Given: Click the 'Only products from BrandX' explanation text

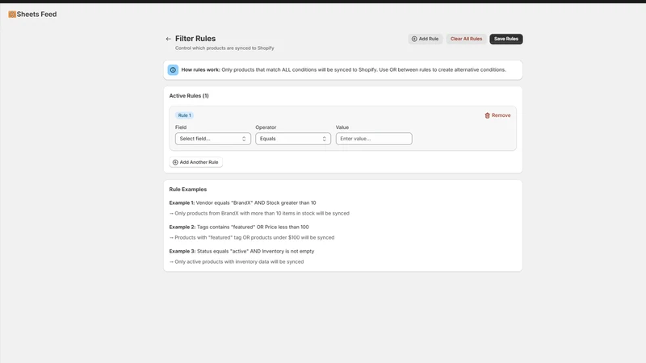Looking at the screenshot, I should coord(259,213).
